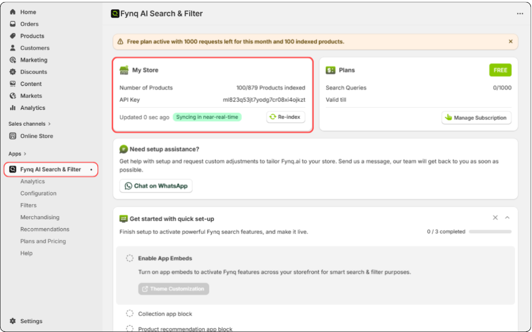Click the Content image icon
The height and width of the screenshot is (332, 532).
point(12,84)
